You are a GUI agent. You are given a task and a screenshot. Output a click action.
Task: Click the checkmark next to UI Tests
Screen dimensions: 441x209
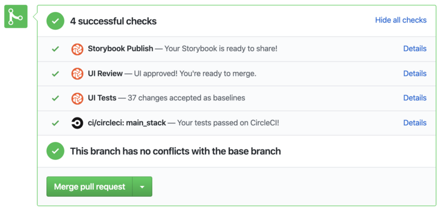[x=56, y=98]
